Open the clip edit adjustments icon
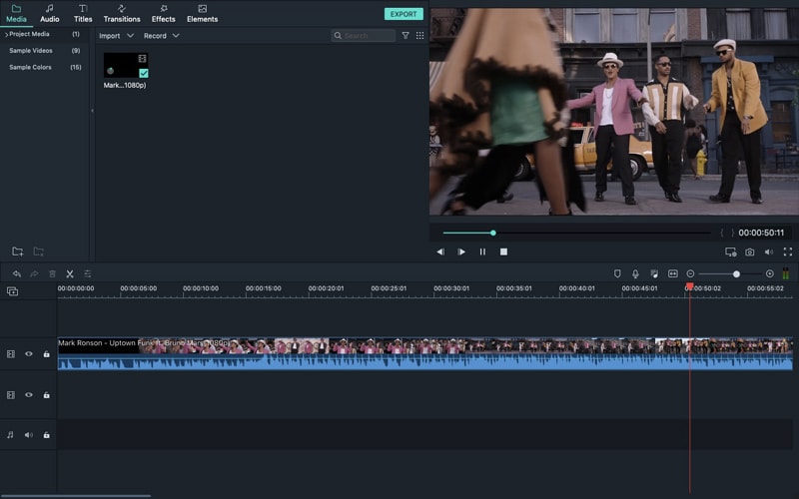The height and width of the screenshot is (499, 799). click(x=88, y=273)
